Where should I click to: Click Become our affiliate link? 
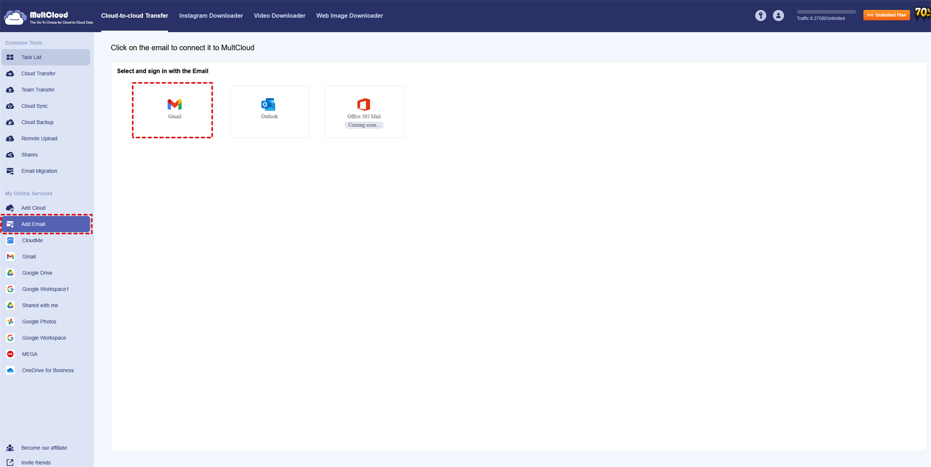(44, 448)
